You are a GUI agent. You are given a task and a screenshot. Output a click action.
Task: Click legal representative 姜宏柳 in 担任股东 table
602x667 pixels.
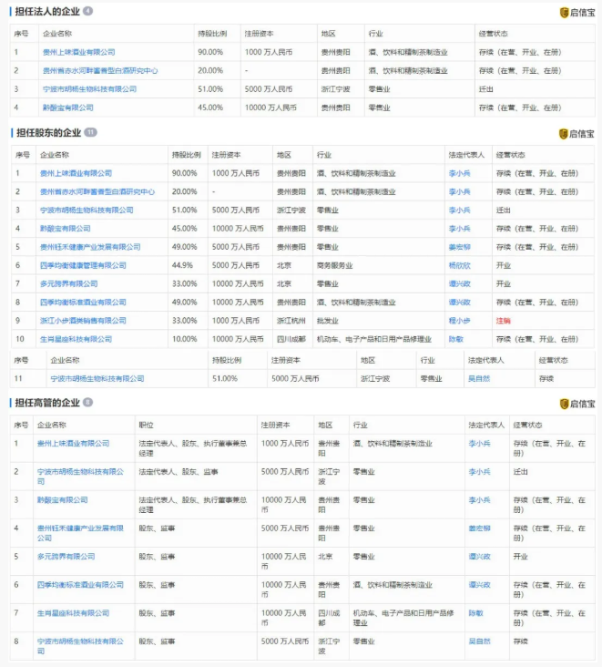[x=460, y=247]
